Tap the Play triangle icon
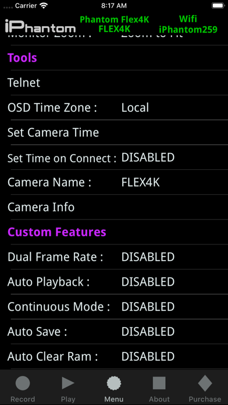 click(x=68, y=383)
